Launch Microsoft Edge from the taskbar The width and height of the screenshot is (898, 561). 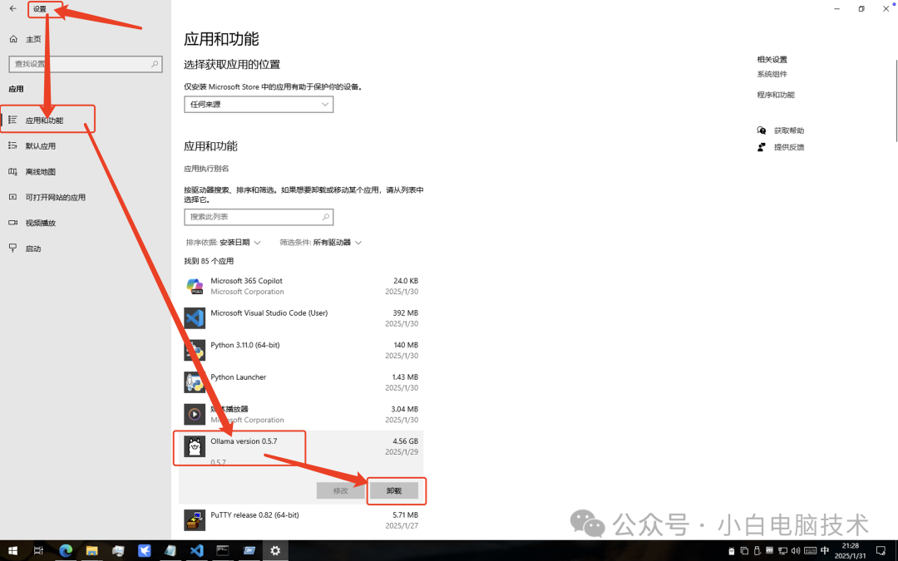(x=66, y=551)
